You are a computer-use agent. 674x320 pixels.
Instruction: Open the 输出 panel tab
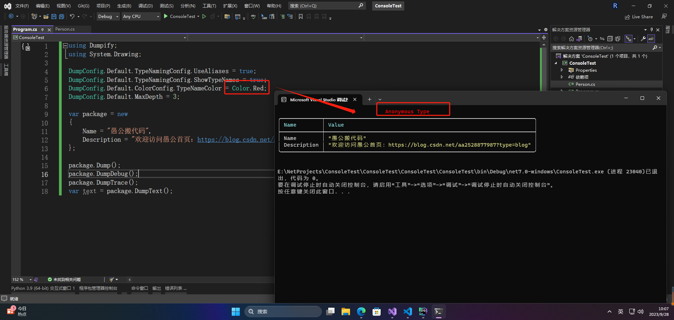pos(157,288)
